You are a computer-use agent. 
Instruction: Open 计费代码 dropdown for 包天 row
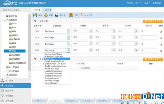(68, 44)
